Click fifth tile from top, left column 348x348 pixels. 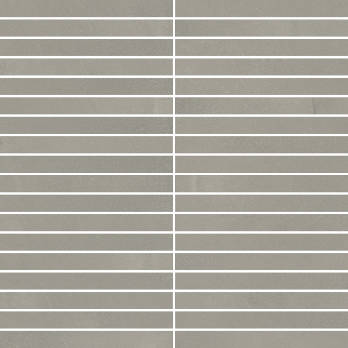(87, 86)
